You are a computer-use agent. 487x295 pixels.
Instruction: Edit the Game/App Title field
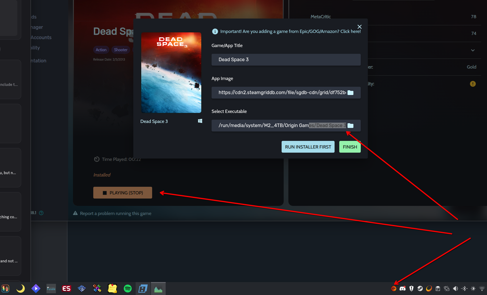point(286,60)
